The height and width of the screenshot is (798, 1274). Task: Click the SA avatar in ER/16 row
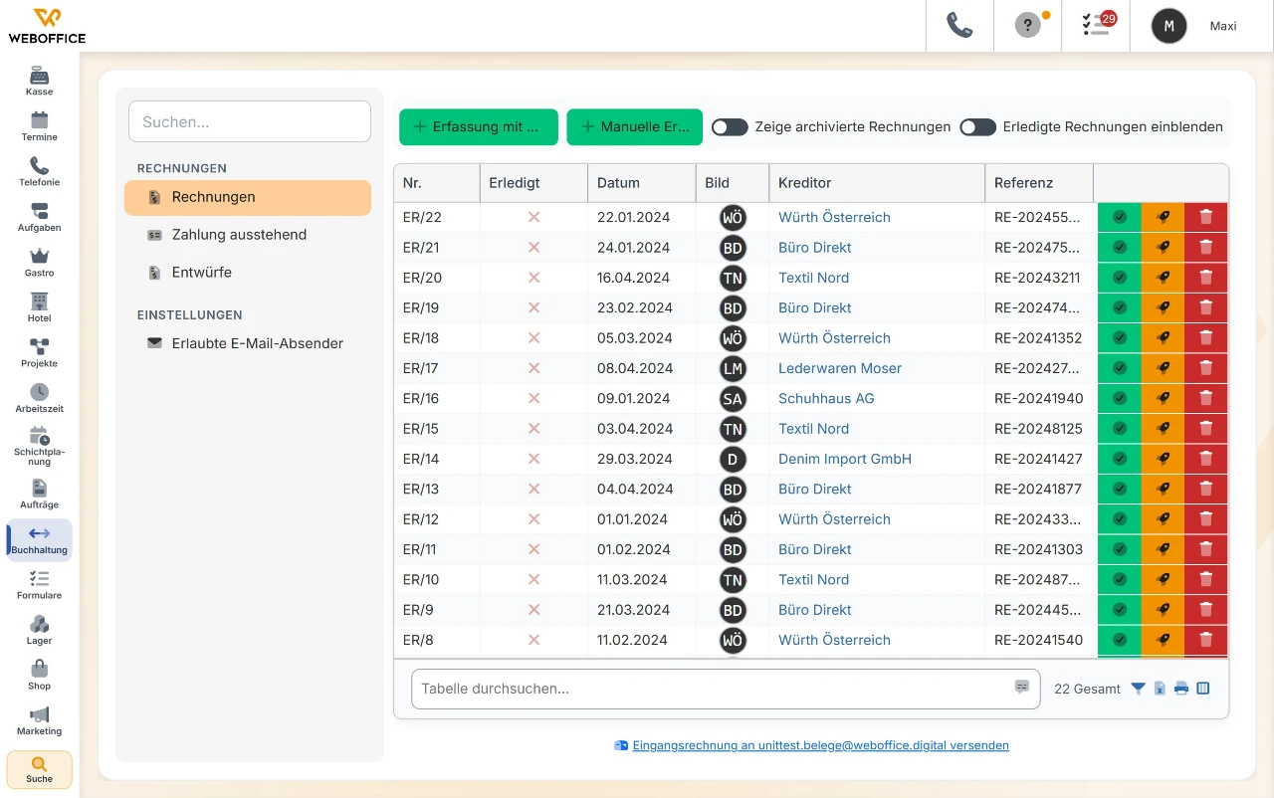(733, 399)
